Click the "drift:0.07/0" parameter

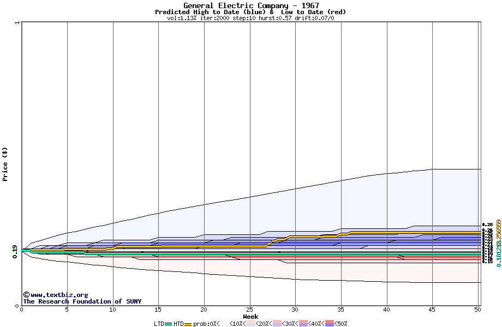(x=315, y=18)
